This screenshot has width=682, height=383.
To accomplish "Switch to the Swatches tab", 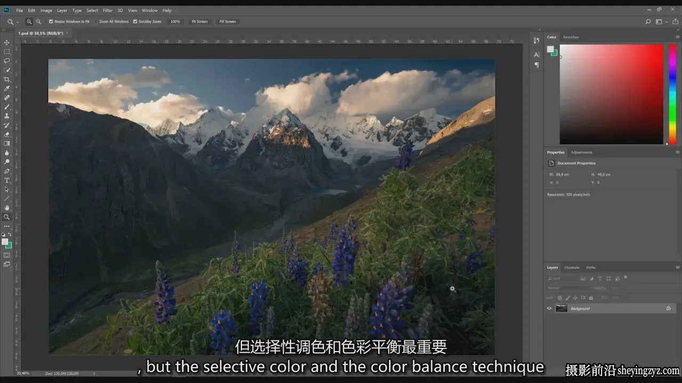I will click(571, 37).
